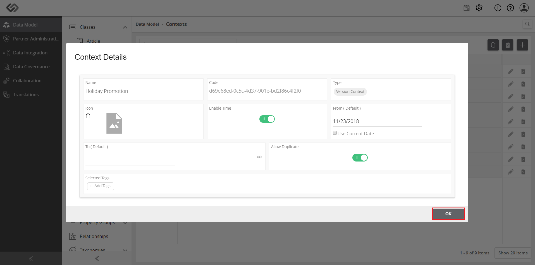Click Contexts breadcrumb text

176,24
